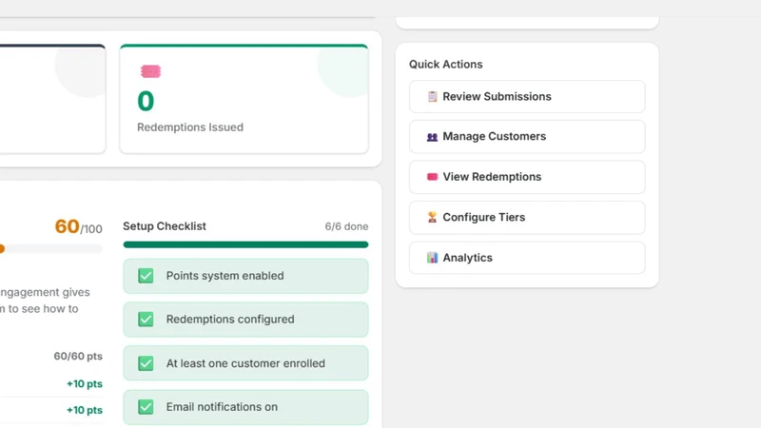The height and width of the screenshot is (428, 761).
Task: Toggle the Email notifications on checkbox
Action: [146, 407]
